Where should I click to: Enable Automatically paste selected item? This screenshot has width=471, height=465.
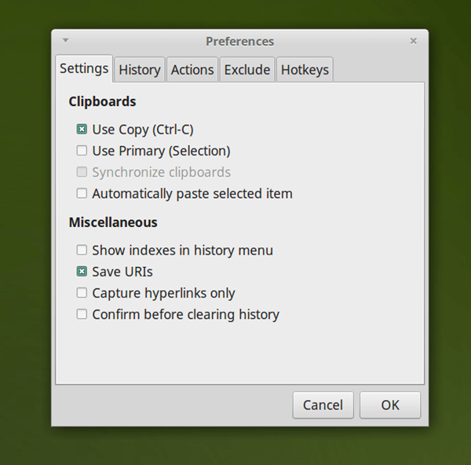[x=82, y=193]
